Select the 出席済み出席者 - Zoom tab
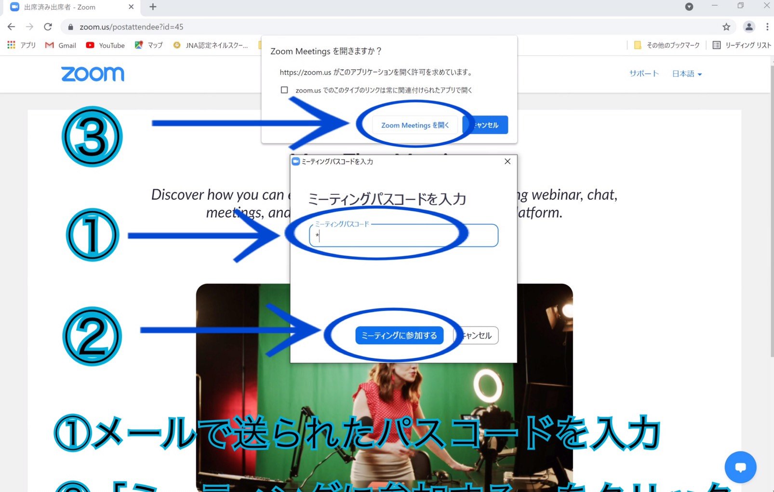Image resolution: width=774 pixels, height=492 pixels. coord(70,7)
